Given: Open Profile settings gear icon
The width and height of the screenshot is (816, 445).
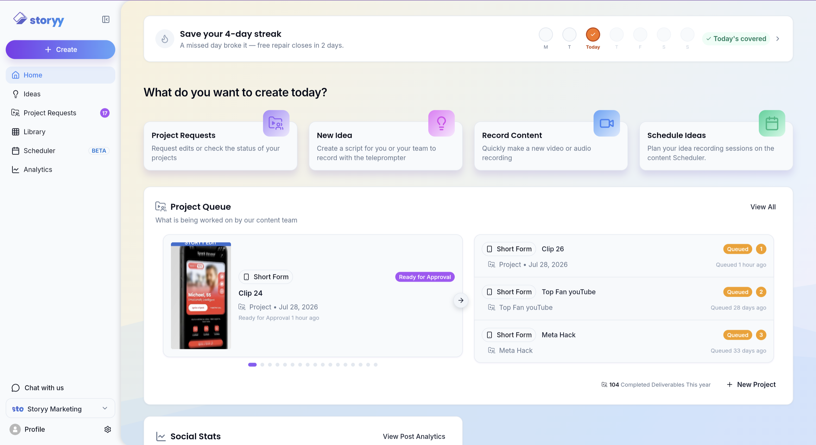Looking at the screenshot, I should click(x=108, y=429).
